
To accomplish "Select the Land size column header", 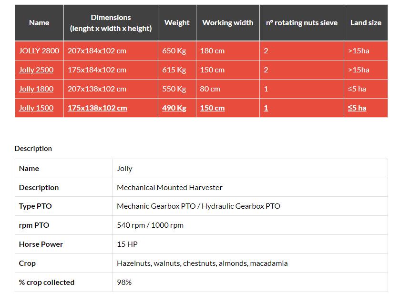I will [366, 23].
